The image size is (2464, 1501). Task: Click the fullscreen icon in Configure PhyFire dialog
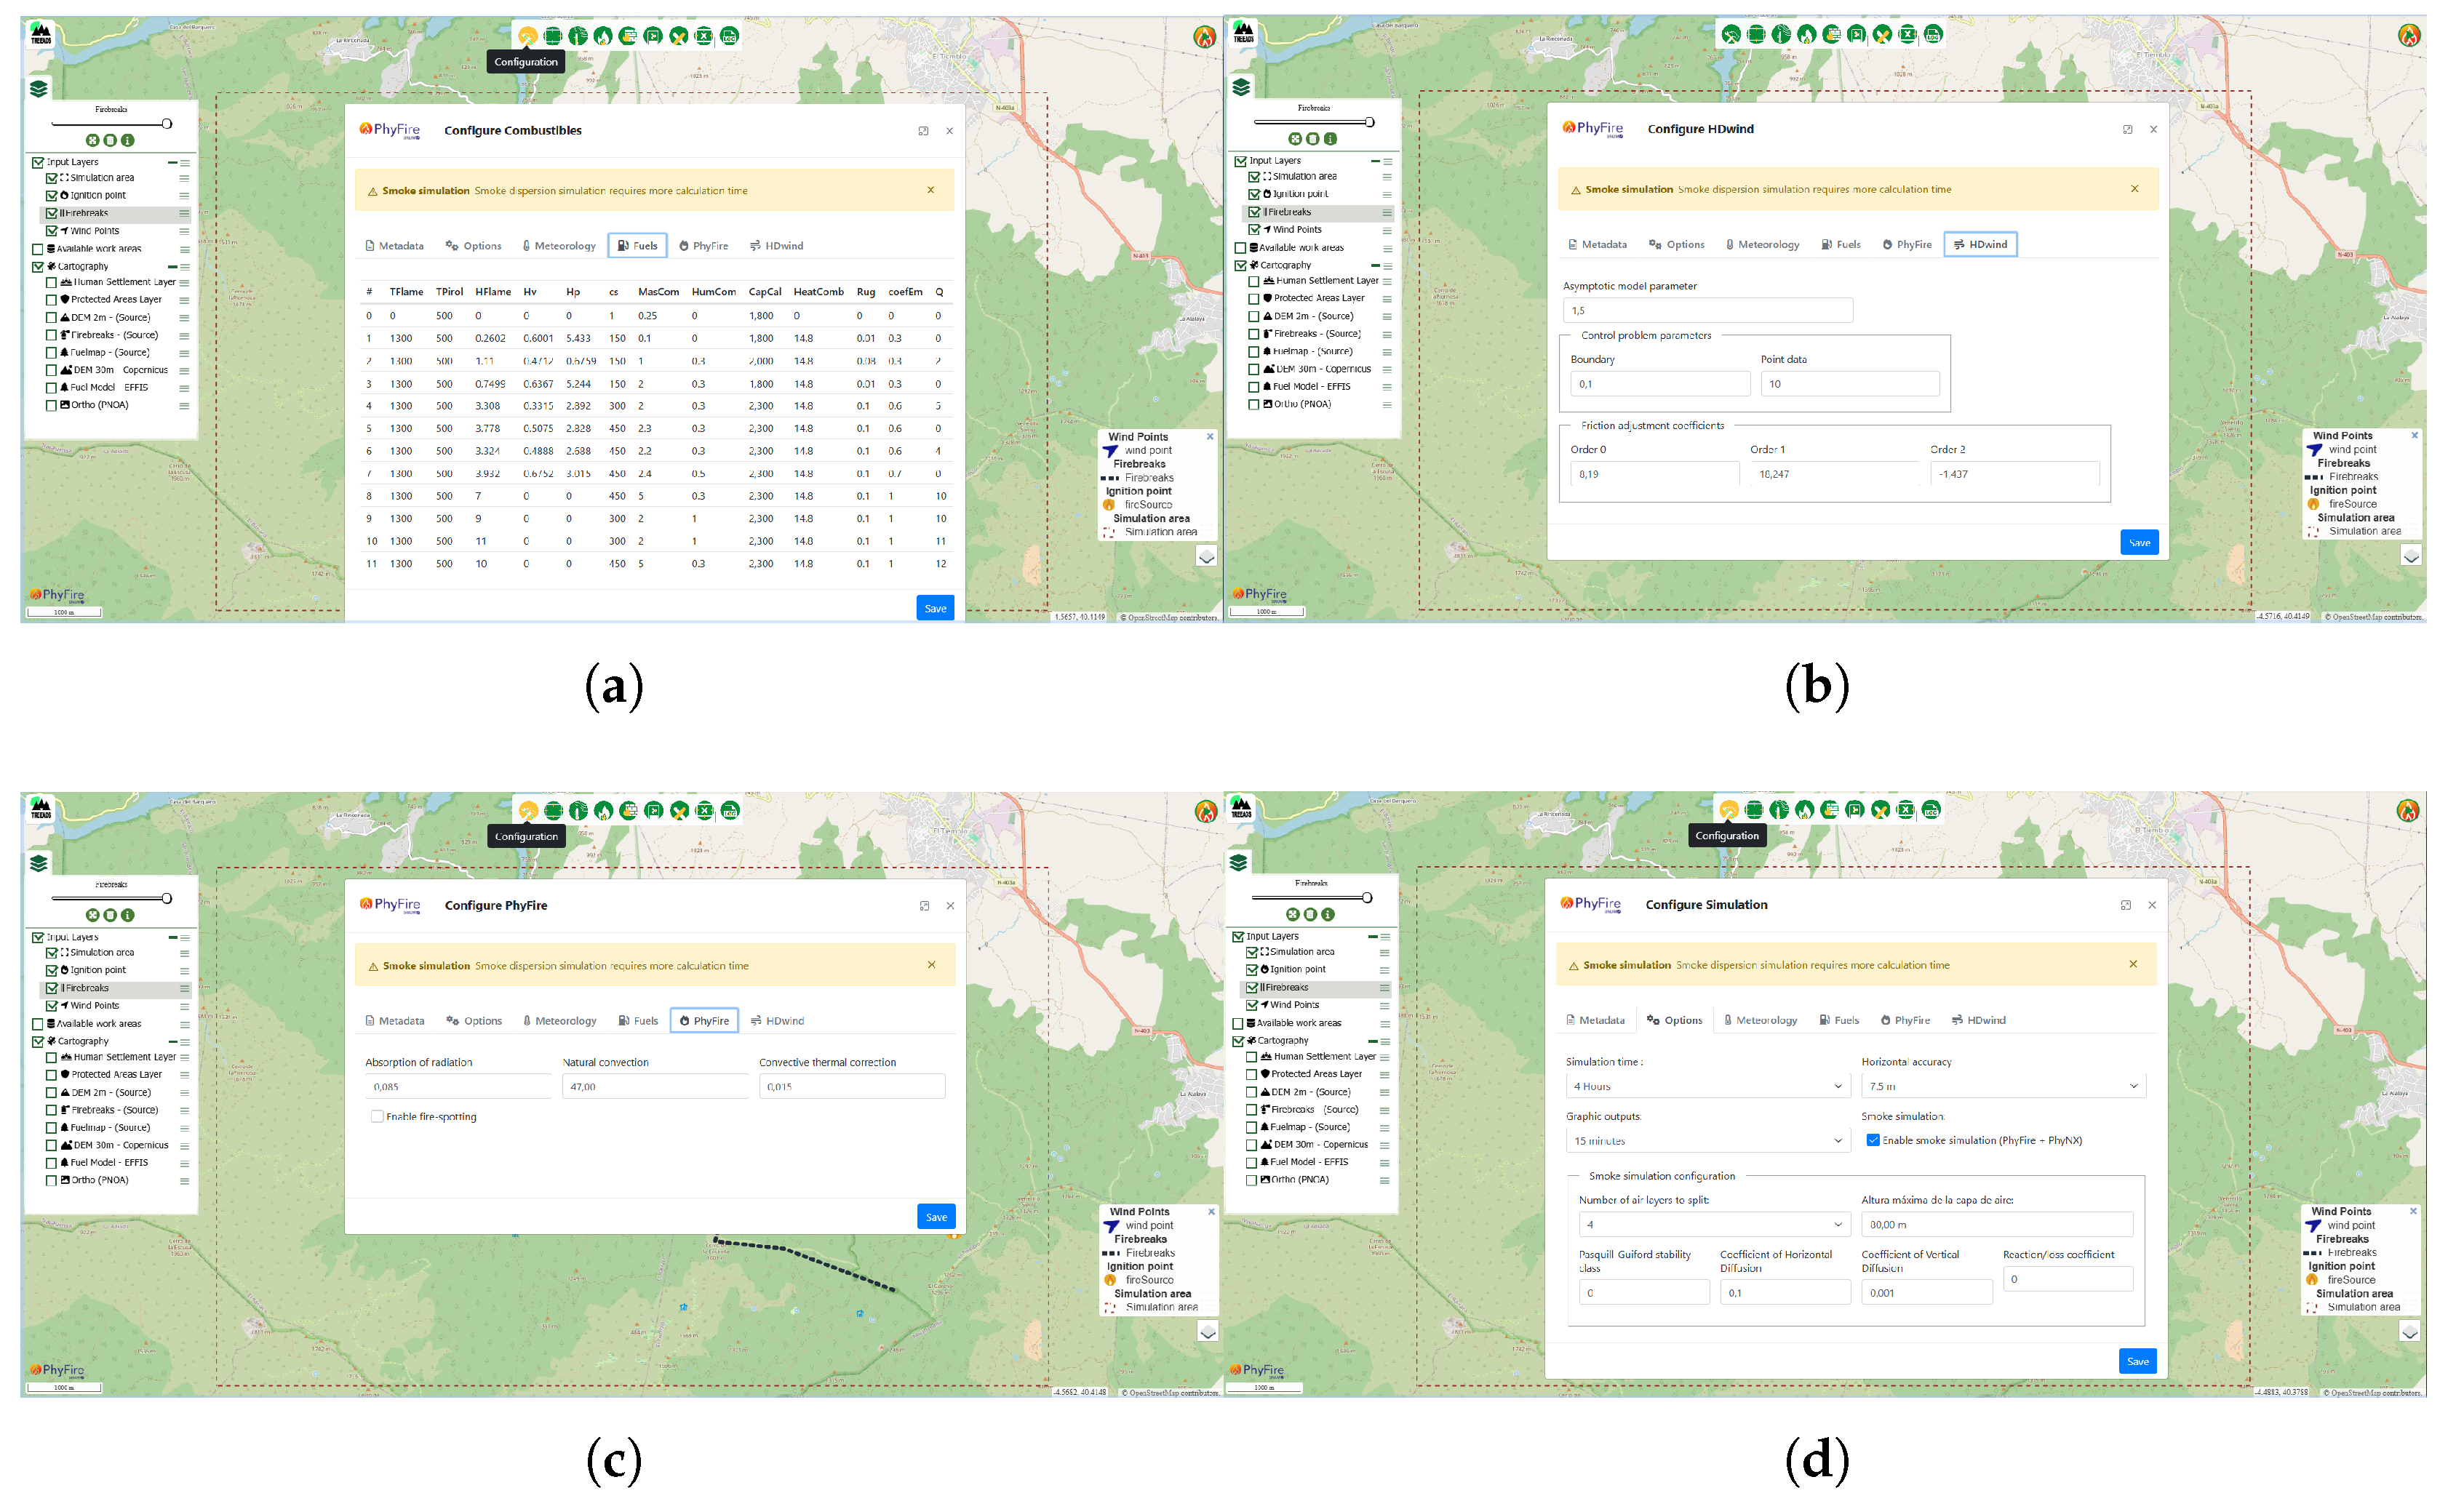[924, 905]
